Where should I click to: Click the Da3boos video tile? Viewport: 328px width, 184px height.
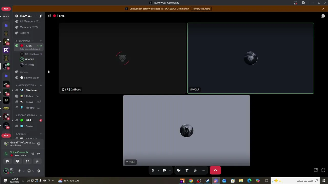point(122,58)
